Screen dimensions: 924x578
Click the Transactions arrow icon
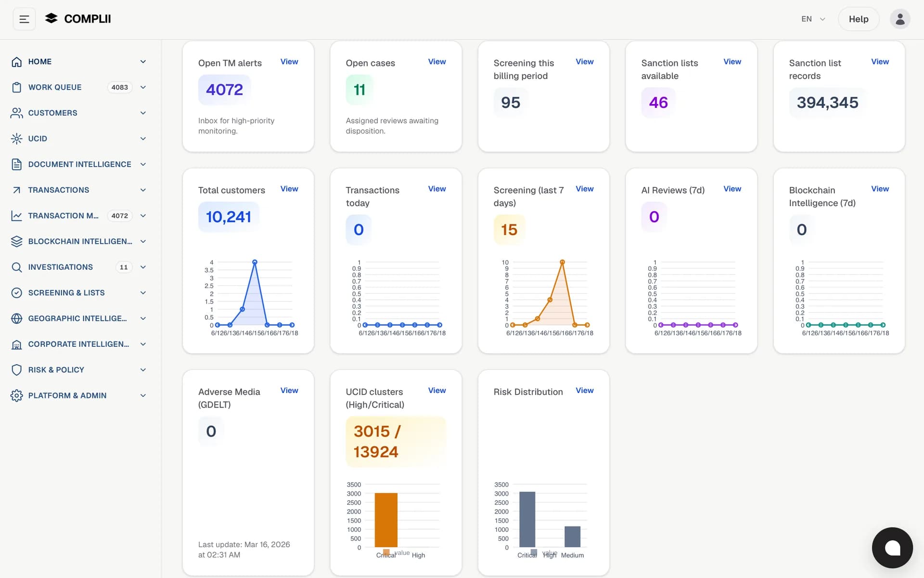(17, 190)
